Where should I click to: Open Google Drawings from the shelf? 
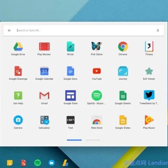pyautogui.click(x=23, y=163)
